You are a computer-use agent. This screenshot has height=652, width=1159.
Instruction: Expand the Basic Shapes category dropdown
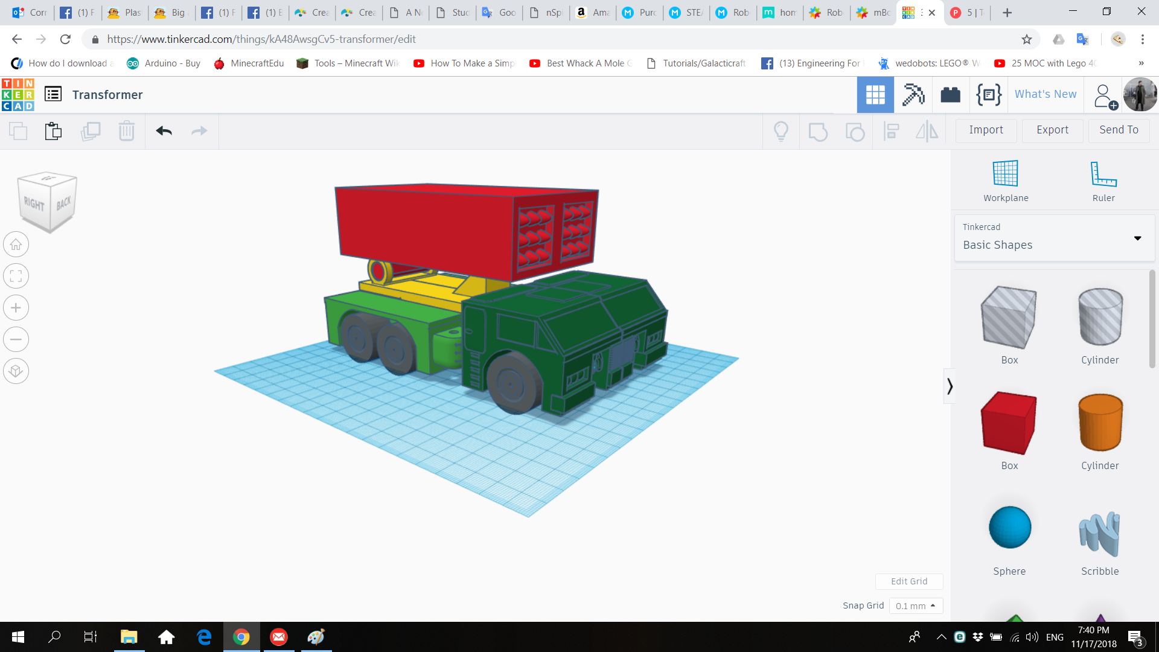tap(1137, 238)
